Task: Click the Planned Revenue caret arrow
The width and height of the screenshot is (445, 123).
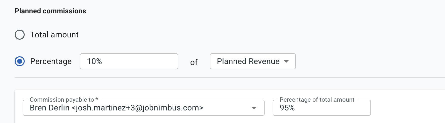Action: pos(286,61)
